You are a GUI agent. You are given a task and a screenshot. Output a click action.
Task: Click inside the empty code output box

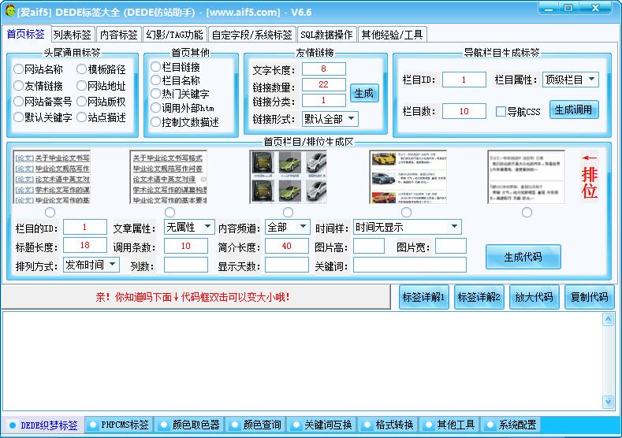[307, 361]
